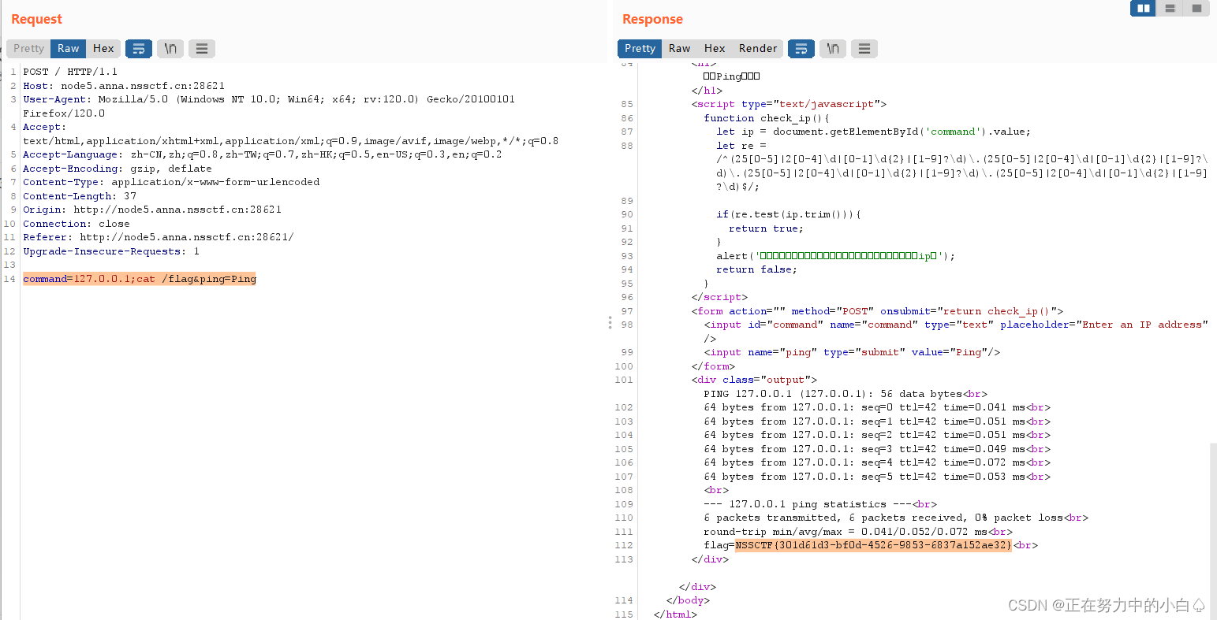Select Raw tab in Request panel
Image resolution: width=1217 pixels, height=620 pixels.
pyautogui.click(x=69, y=49)
